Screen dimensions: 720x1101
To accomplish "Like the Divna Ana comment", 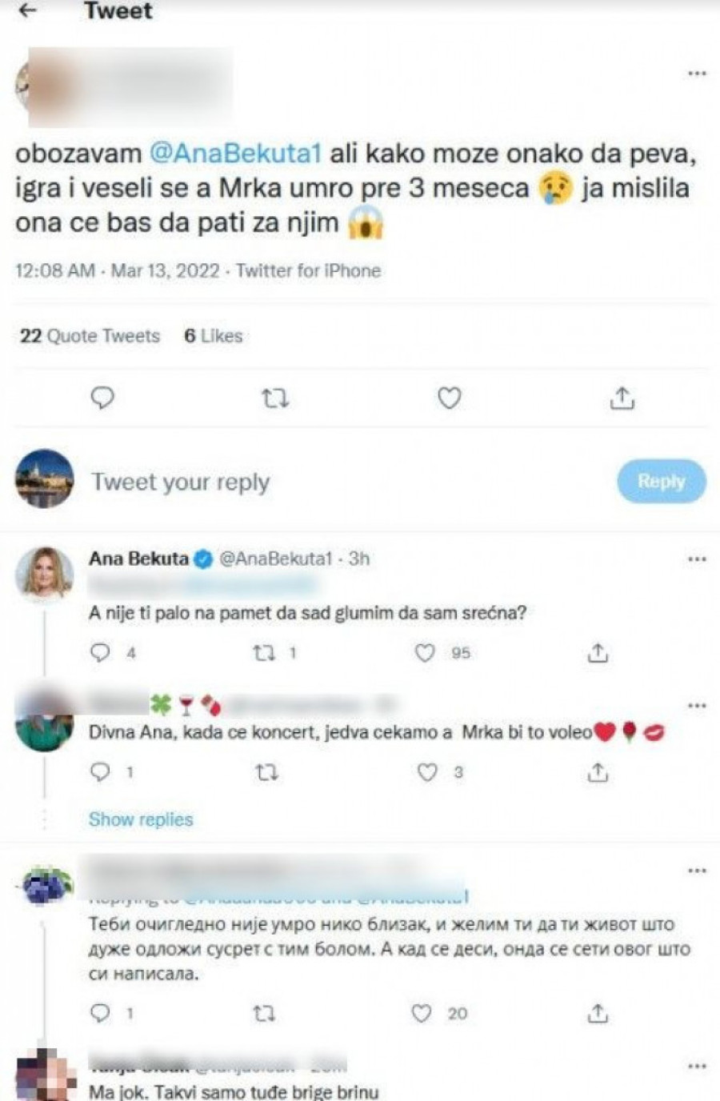I will (x=428, y=772).
